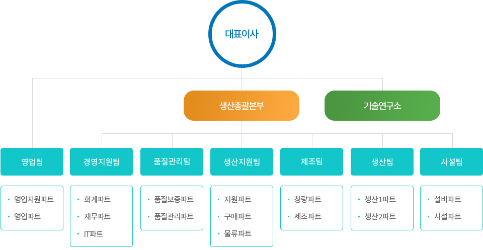This screenshot has width=483, height=250.
Task: Select the 시설팀 team box
Action: coord(452,161)
